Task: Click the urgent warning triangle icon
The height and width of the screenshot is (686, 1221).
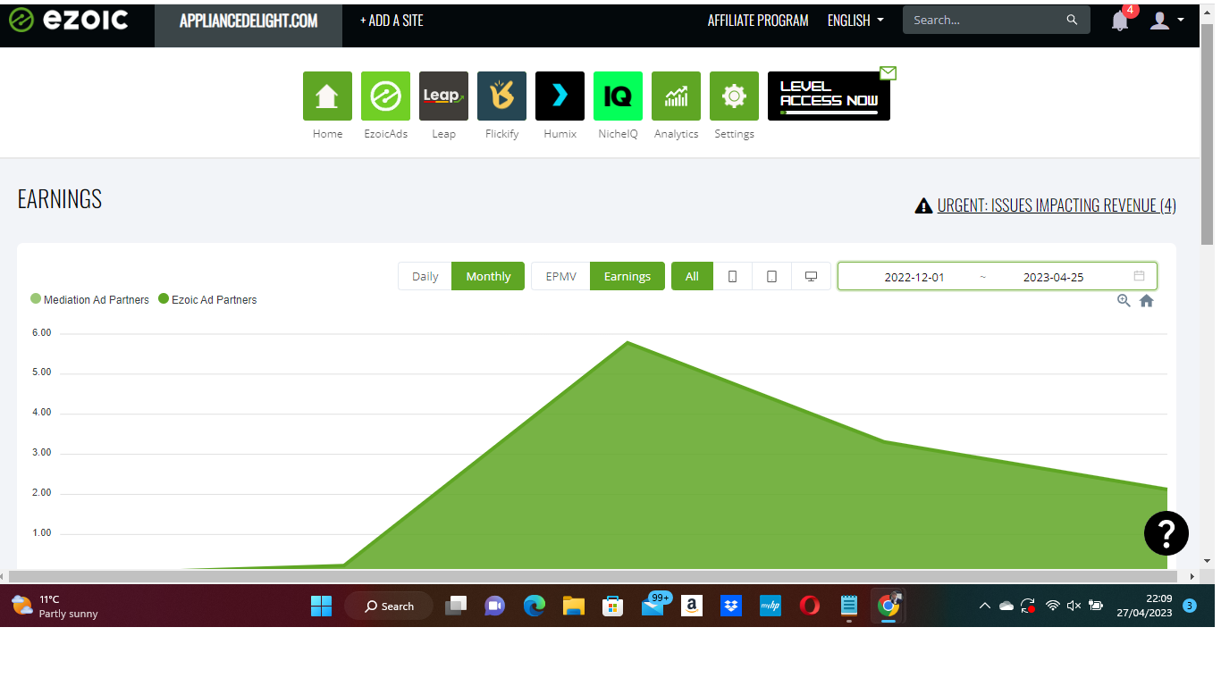Action: [x=923, y=206]
